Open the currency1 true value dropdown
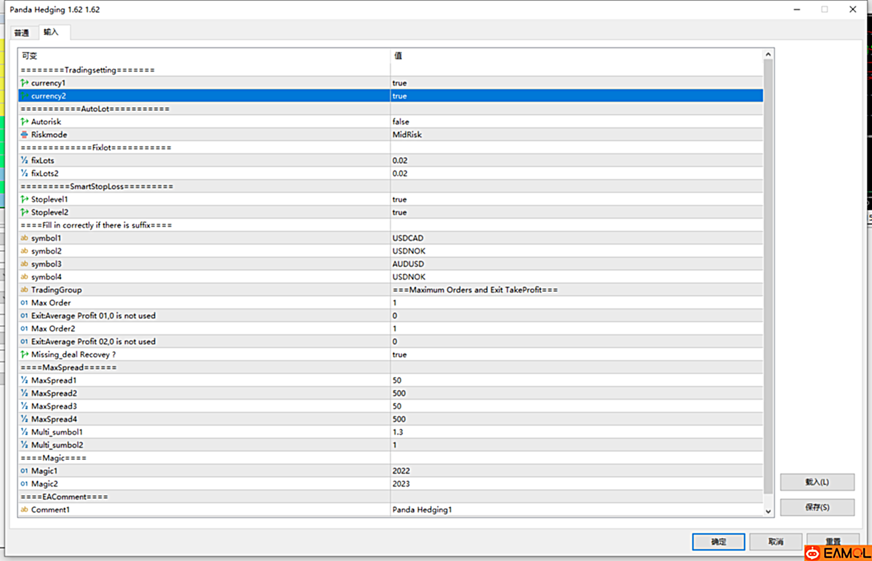Viewport: 872px width, 561px height. (576, 83)
